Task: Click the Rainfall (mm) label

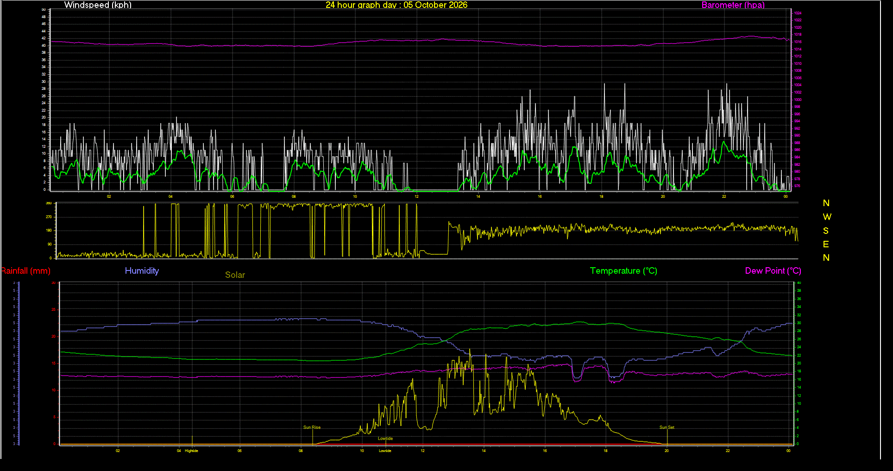Action: pos(25,271)
